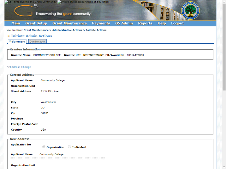Click the Department of Education seal
The width and height of the screenshot is (226, 169).
(x=190, y=11)
